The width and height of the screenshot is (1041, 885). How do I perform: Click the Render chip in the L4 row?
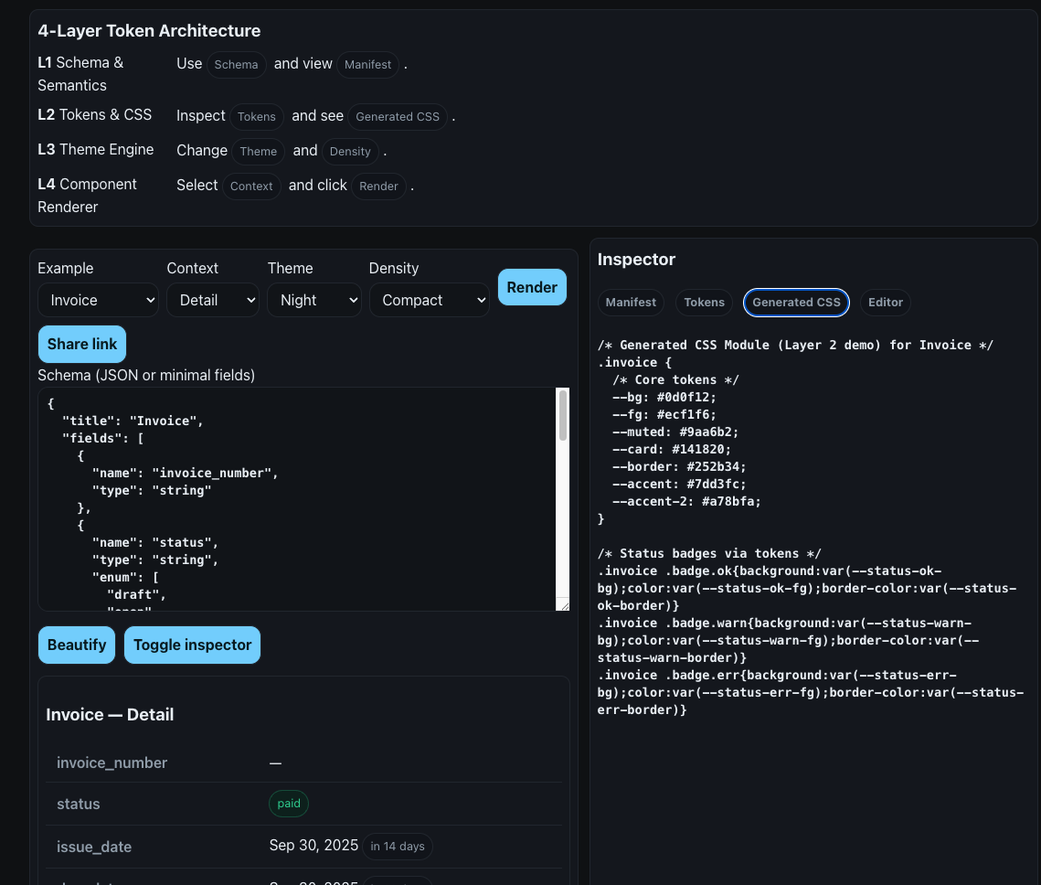(x=378, y=187)
